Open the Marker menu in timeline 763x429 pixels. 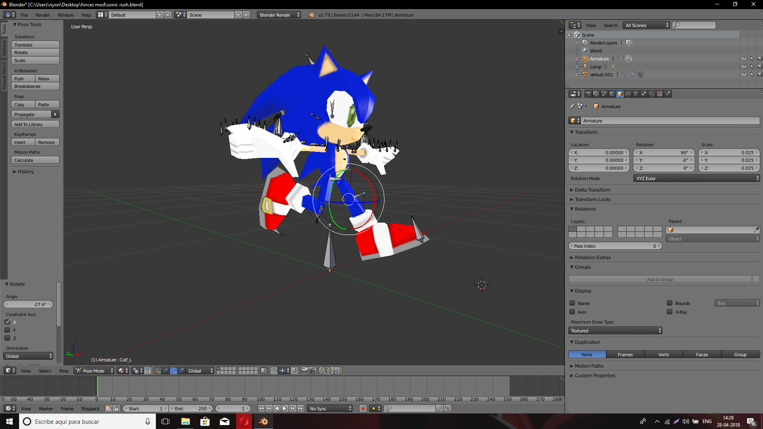tap(46, 408)
